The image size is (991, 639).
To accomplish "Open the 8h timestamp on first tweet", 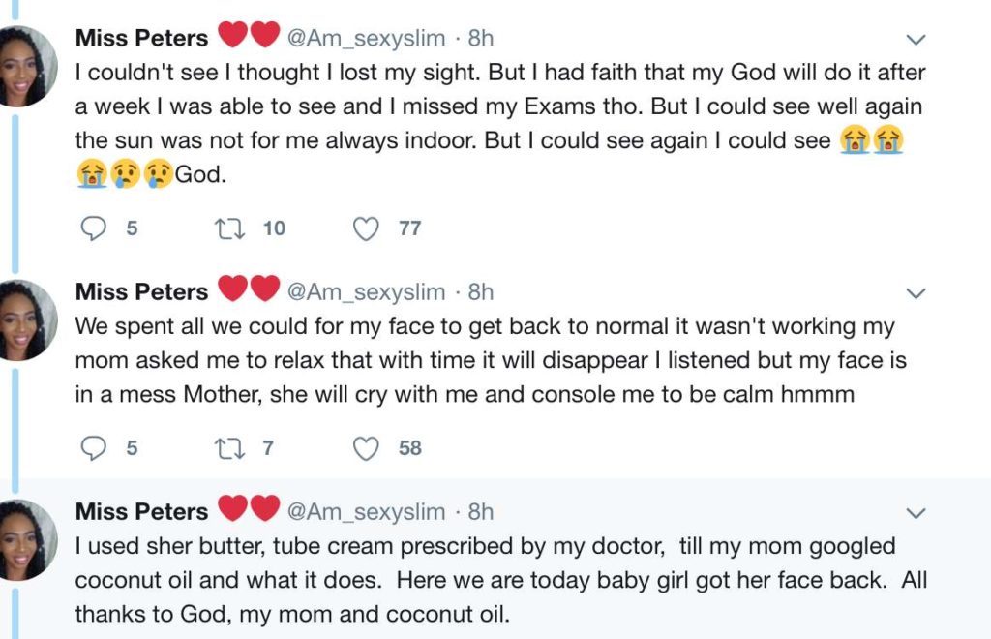I will click(x=481, y=38).
